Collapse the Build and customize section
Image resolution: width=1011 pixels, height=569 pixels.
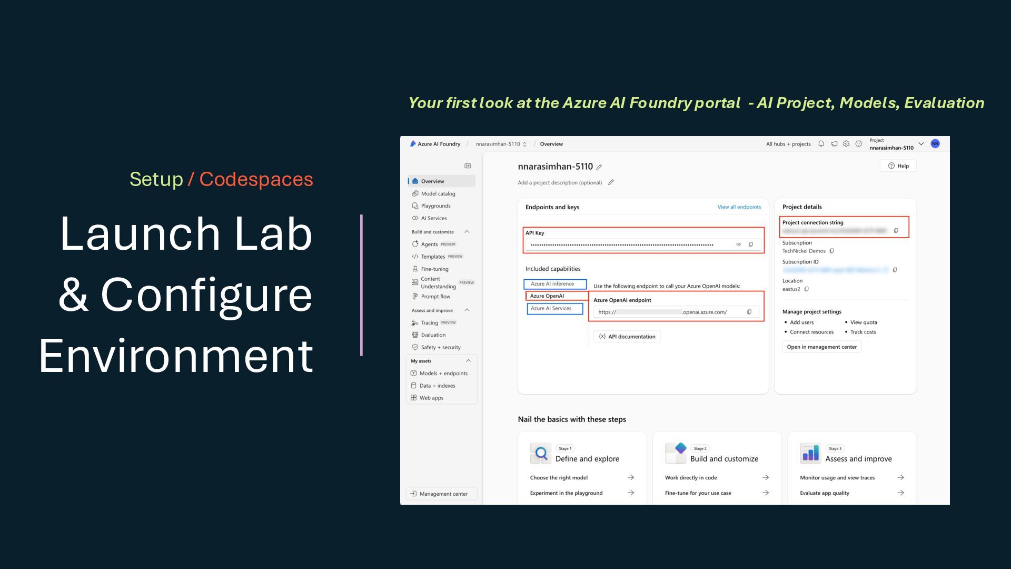(x=467, y=232)
